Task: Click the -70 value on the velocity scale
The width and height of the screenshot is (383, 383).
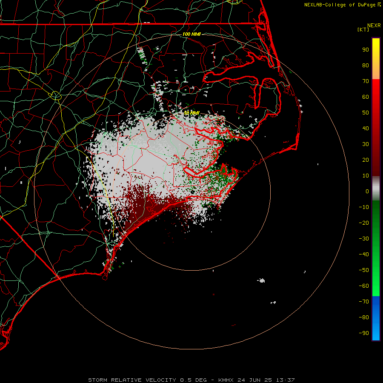Action: coord(364,302)
